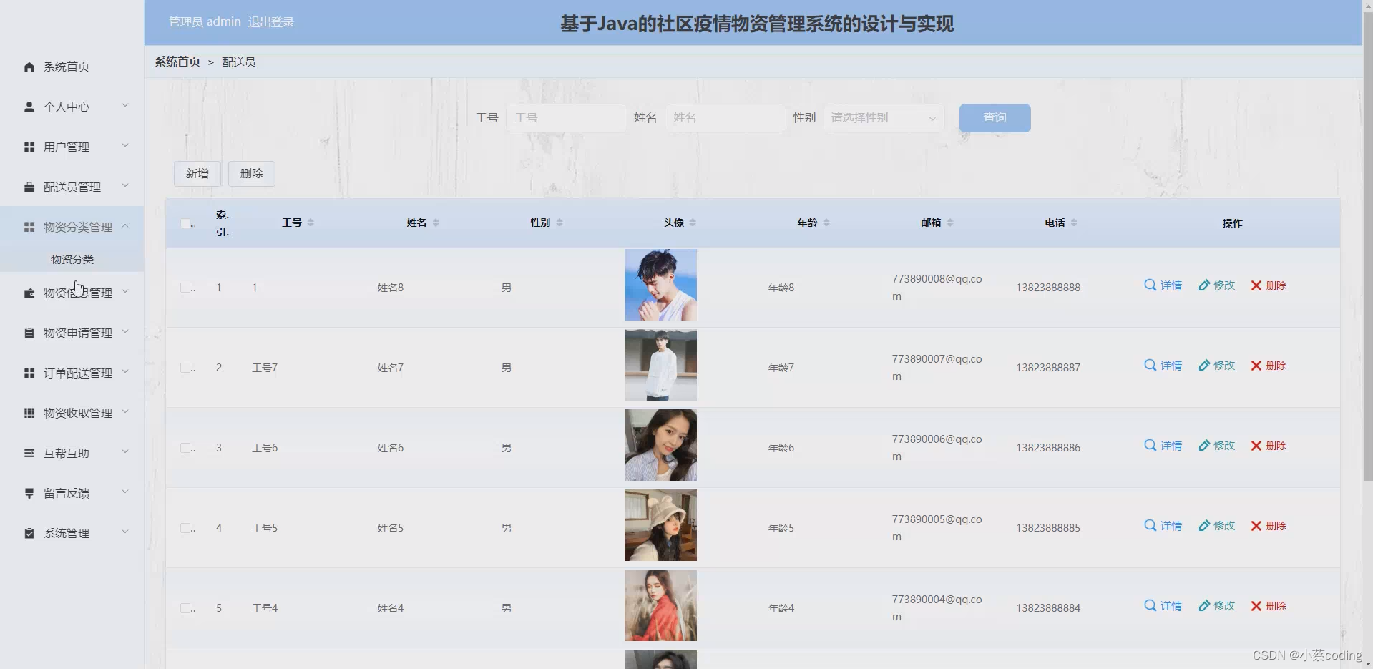1373x669 pixels.
Task: Sort by 邮箱 column arrows
Action: click(950, 223)
